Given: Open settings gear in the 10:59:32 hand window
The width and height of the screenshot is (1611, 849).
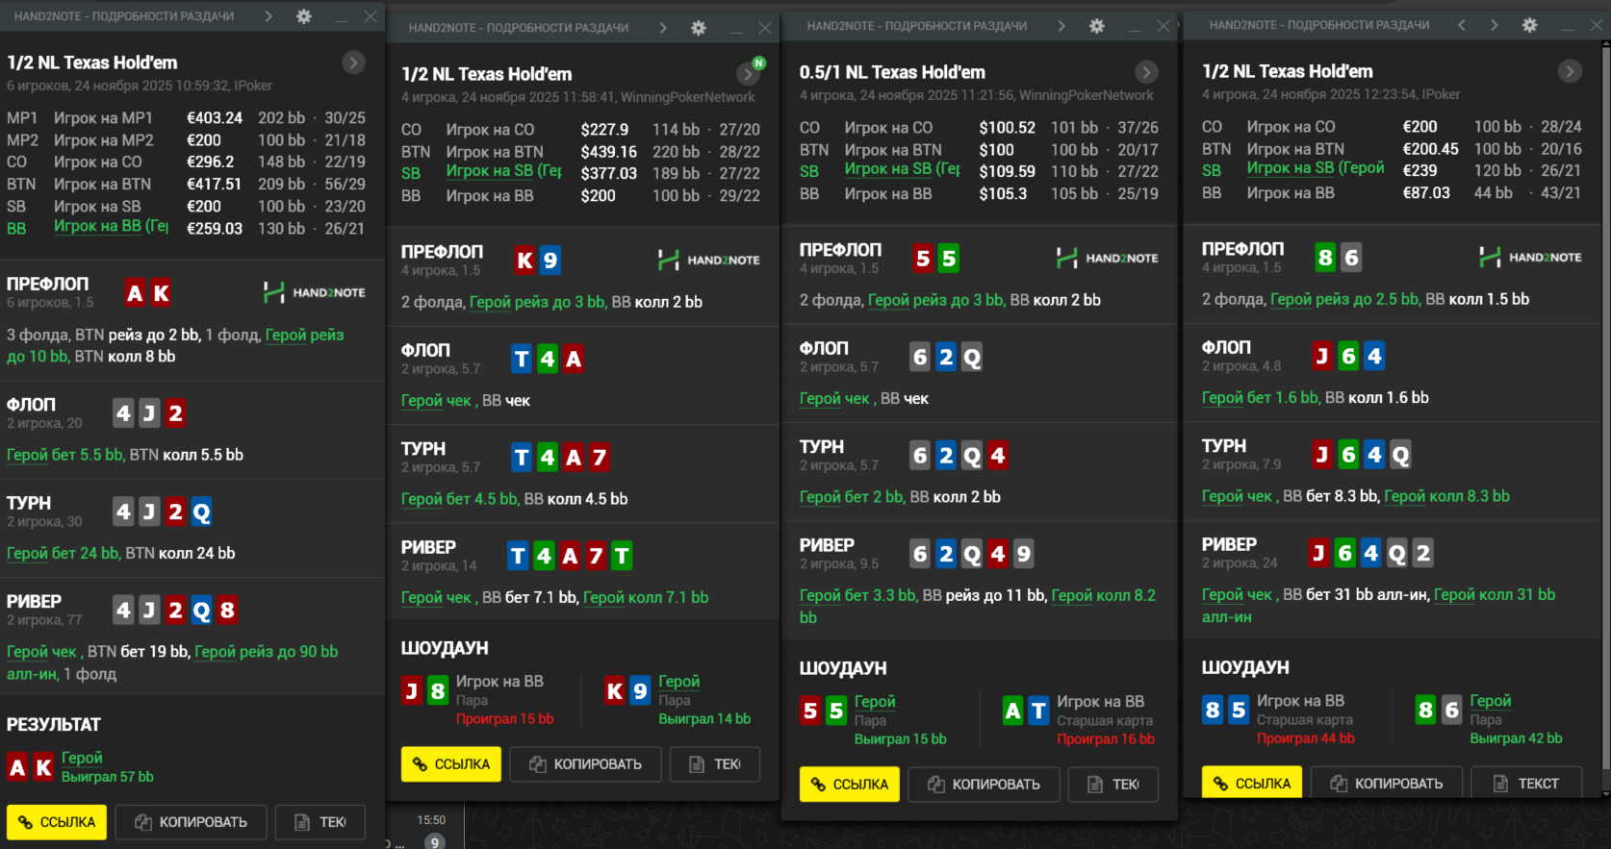Looking at the screenshot, I should coord(304,16).
